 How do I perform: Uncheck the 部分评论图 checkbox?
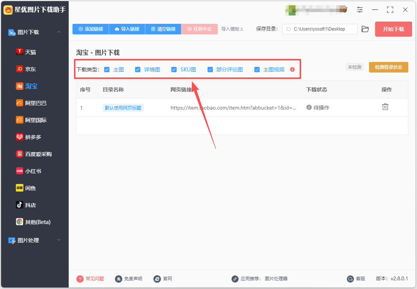click(210, 70)
